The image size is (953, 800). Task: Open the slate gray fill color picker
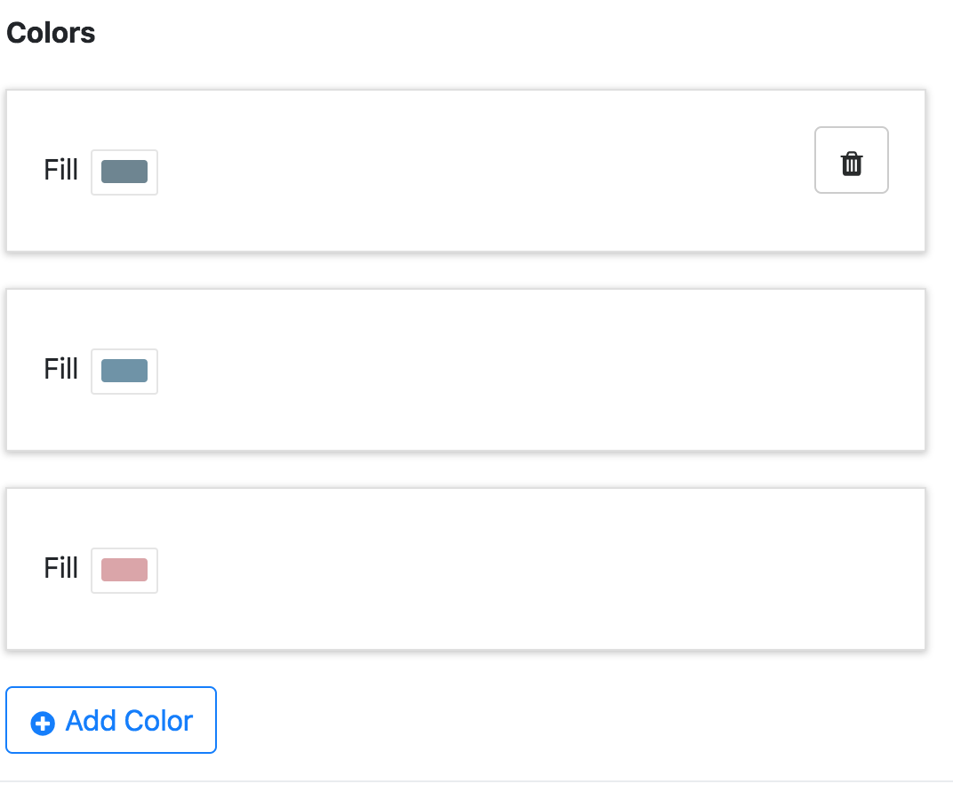click(x=124, y=172)
